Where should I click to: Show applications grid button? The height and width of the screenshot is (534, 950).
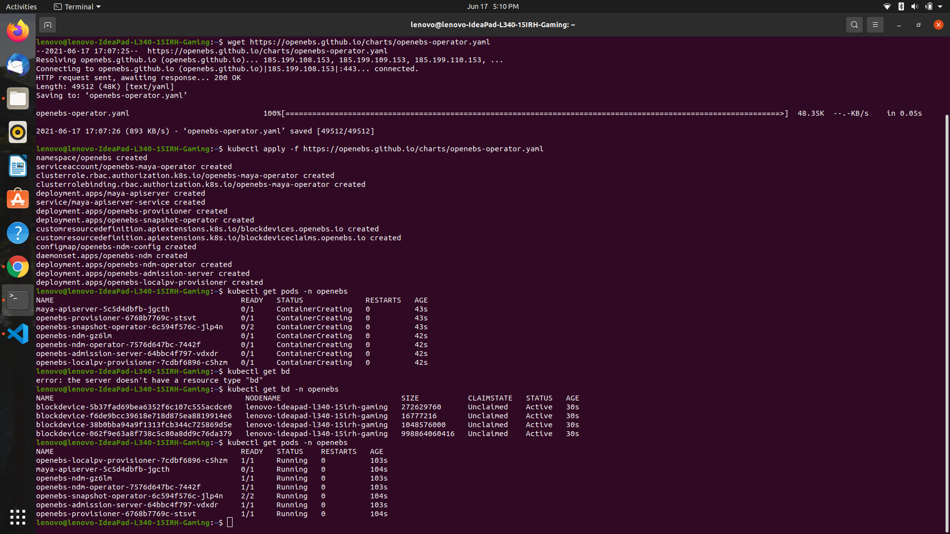pyautogui.click(x=18, y=517)
